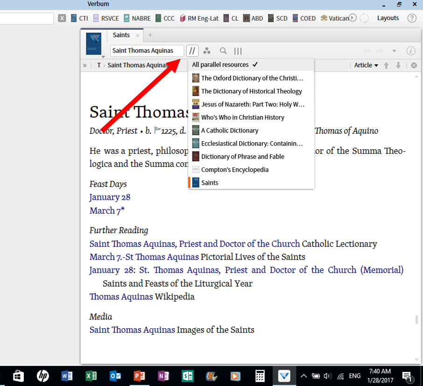
Task: Open the history dropdown arrow
Action: [x=394, y=51]
